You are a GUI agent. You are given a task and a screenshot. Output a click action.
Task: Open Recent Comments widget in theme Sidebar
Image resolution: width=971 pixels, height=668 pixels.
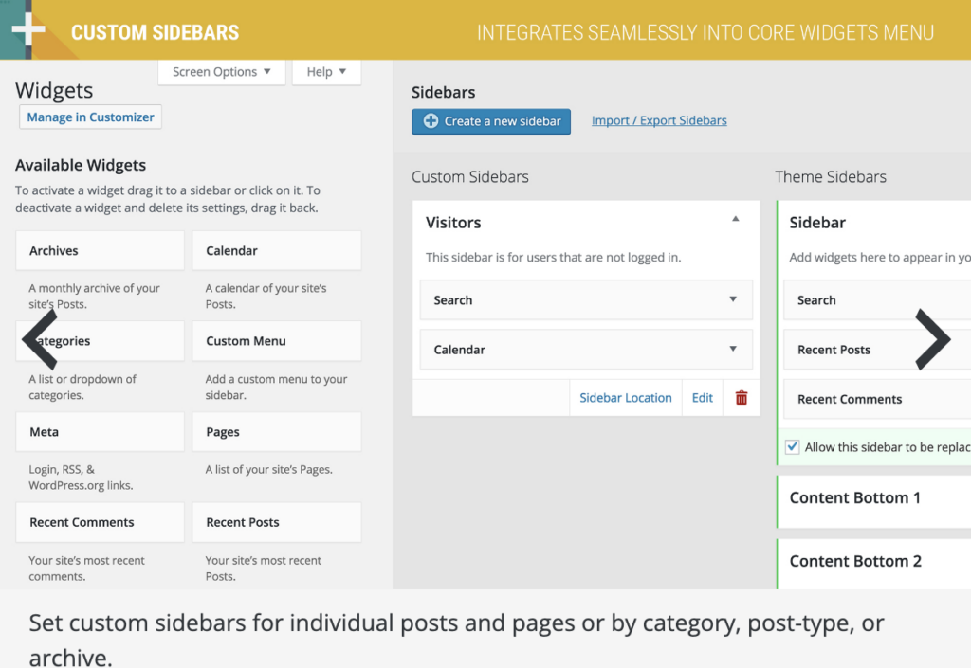[x=877, y=399]
